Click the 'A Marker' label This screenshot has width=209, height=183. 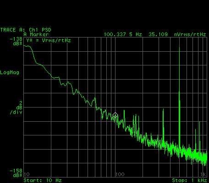coord(36,34)
